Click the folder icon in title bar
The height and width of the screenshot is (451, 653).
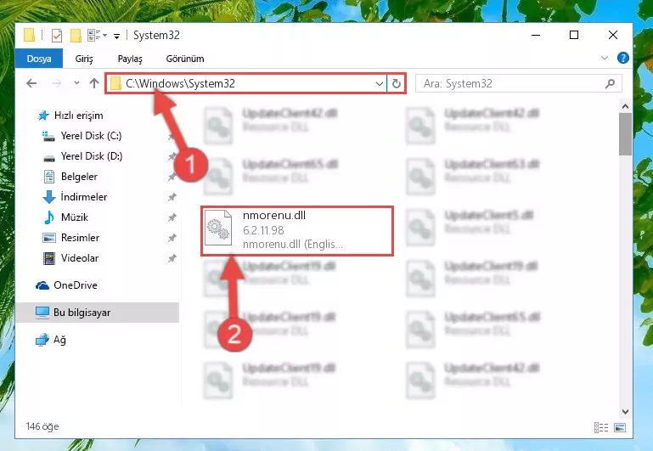pyautogui.click(x=29, y=35)
